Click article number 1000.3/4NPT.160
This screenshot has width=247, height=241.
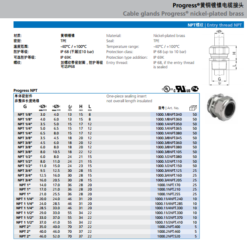[169, 175]
